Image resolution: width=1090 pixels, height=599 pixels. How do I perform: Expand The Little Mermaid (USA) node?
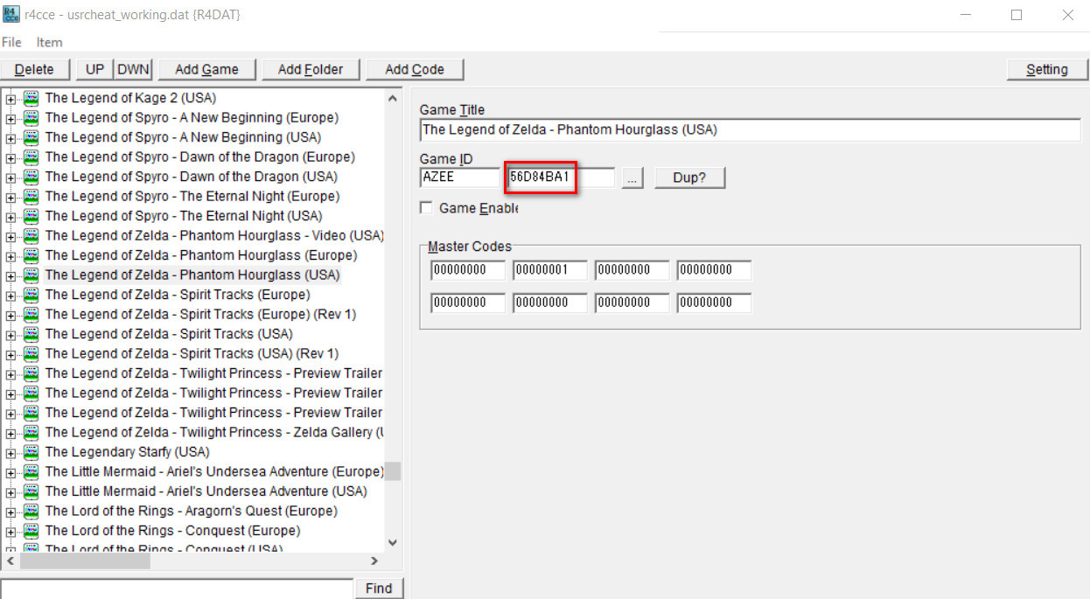point(10,491)
